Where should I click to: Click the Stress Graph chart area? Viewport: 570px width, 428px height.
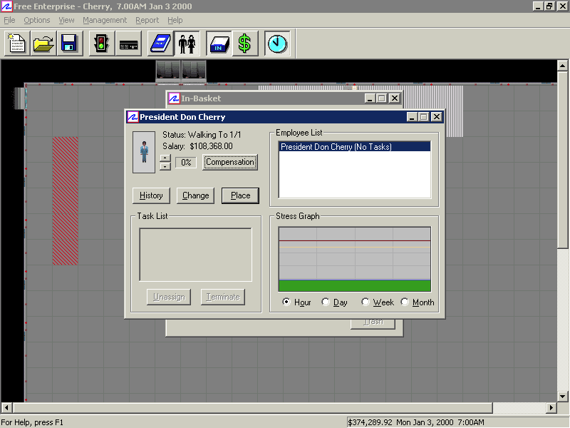[x=355, y=259]
